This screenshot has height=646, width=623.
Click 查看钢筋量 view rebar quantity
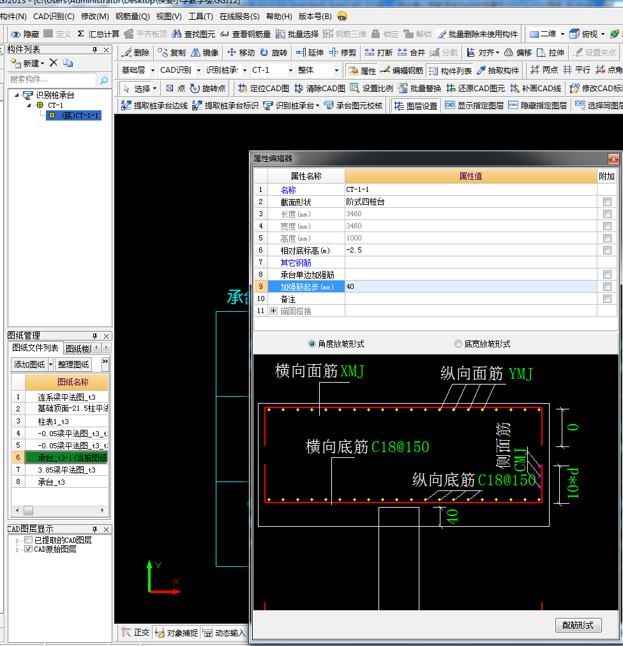pos(245,34)
